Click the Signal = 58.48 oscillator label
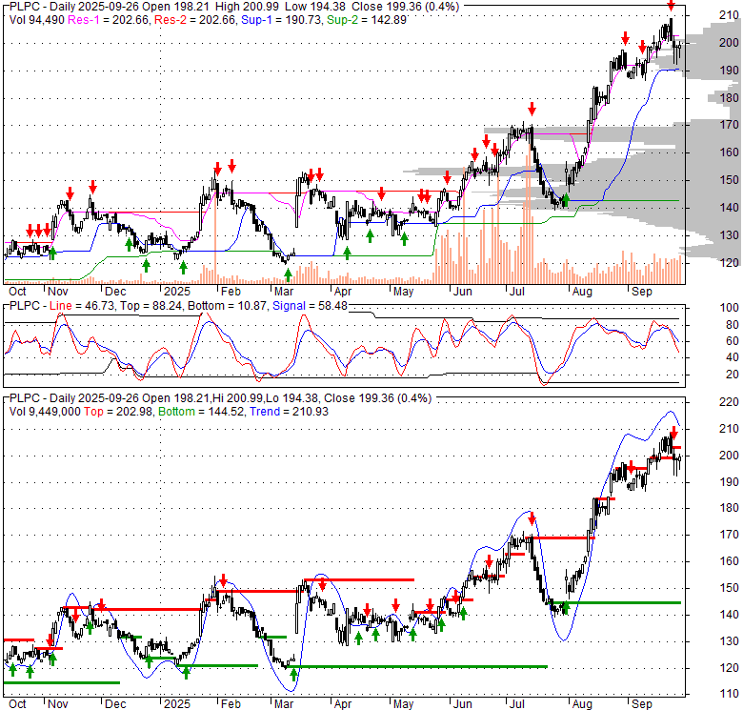This screenshot has height=710, width=743. tap(310, 306)
